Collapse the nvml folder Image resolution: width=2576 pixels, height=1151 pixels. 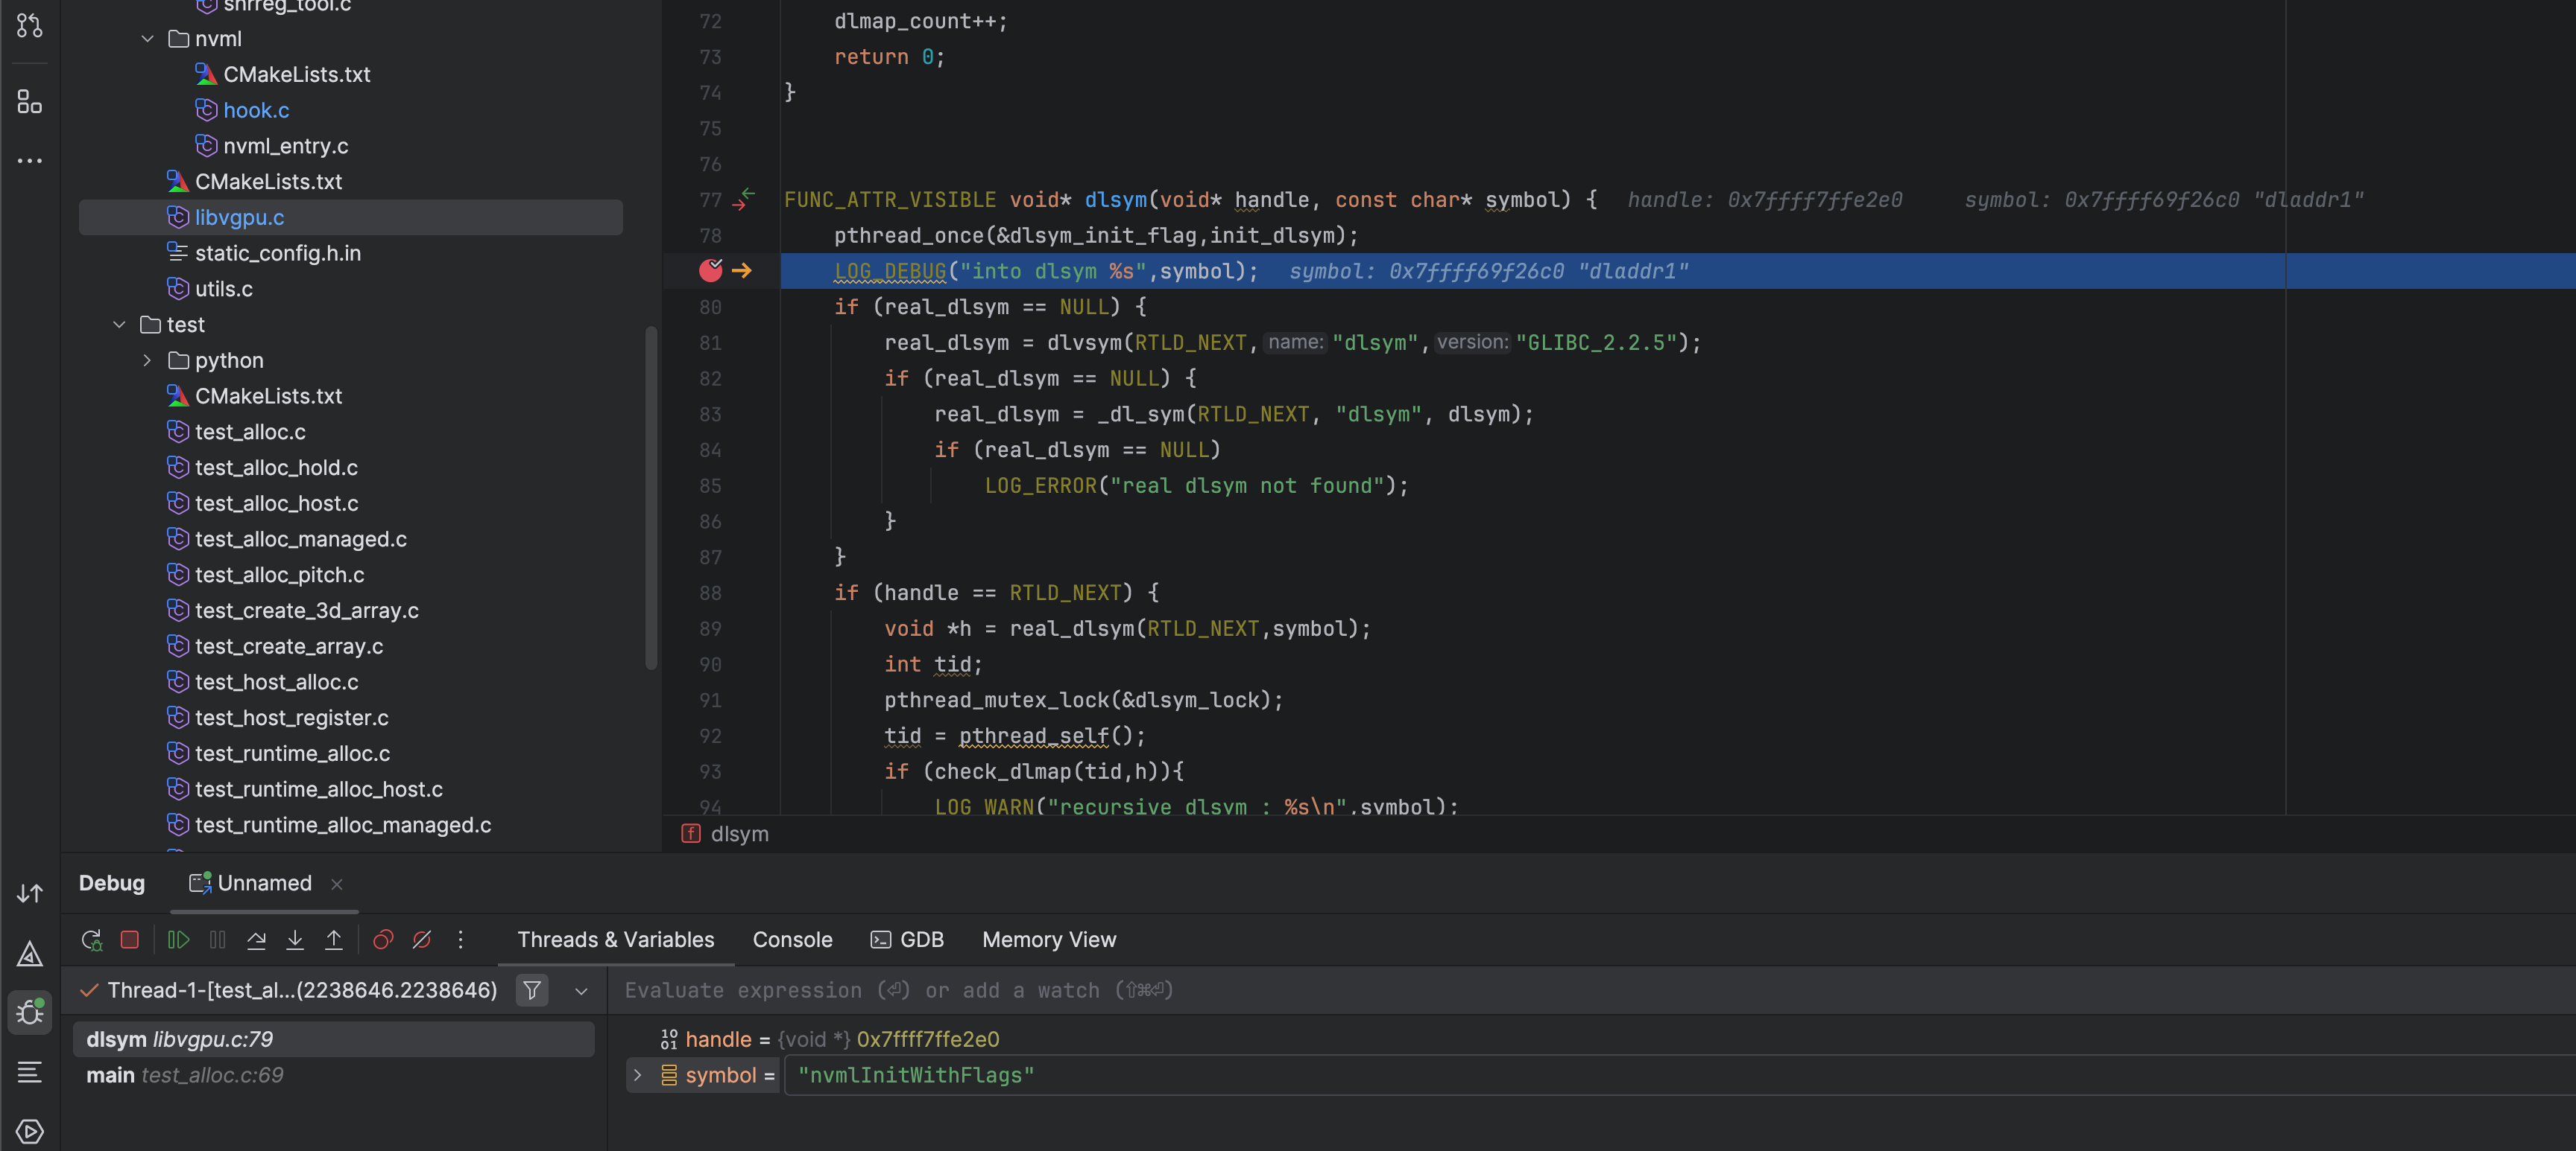(x=147, y=39)
